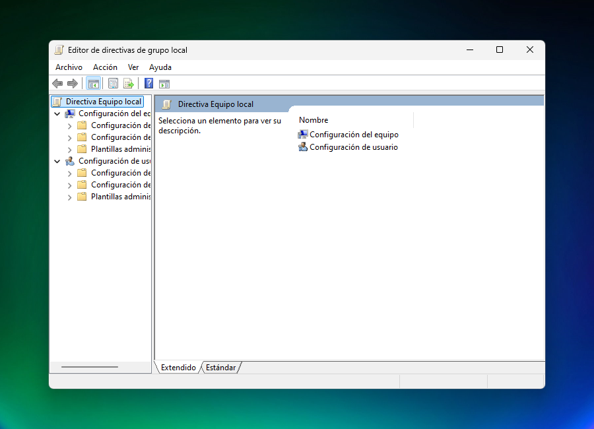The height and width of the screenshot is (429, 594).
Task: Click the Back arrow toolbar icon
Action: tap(57, 83)
